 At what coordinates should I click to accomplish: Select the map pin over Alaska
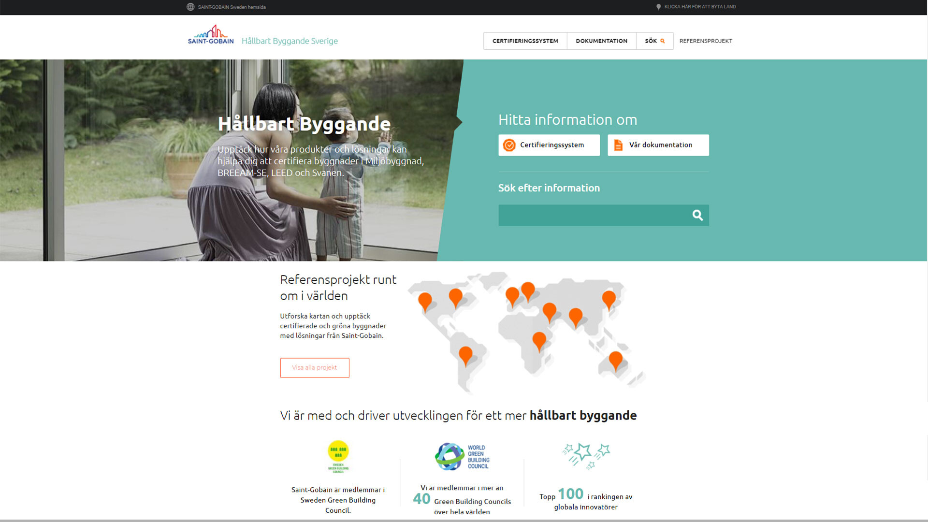[x=425, y=302]
